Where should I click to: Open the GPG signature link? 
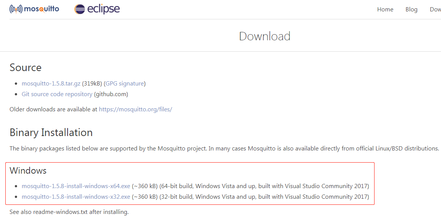click(125, 83)
